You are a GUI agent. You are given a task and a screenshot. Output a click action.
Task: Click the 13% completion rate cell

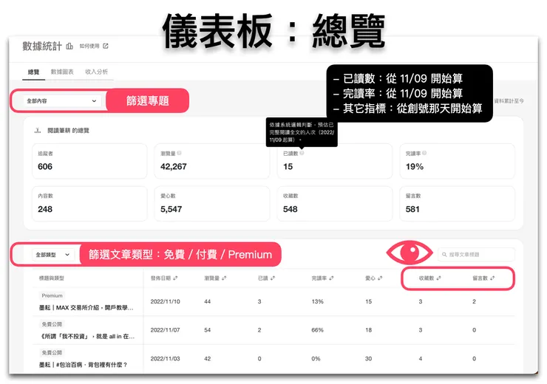pos(317,301)
